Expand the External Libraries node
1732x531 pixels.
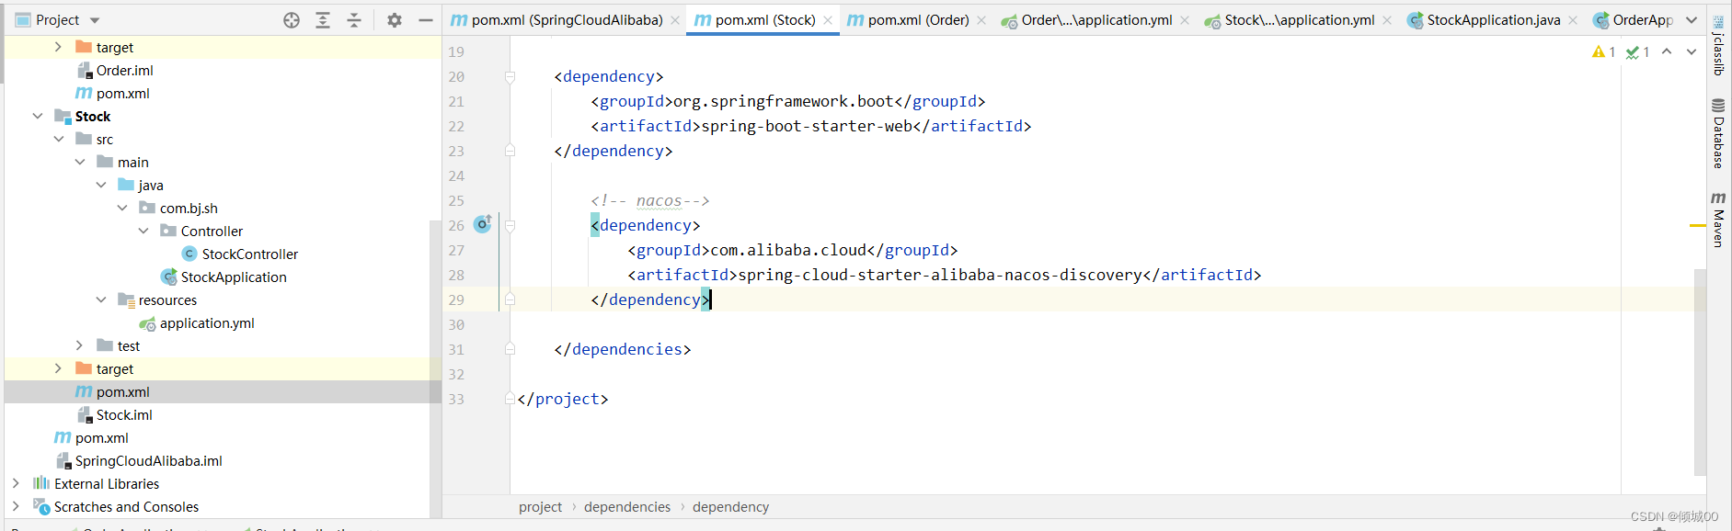16,483
